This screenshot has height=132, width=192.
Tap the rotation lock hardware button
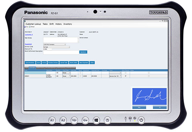108,120
